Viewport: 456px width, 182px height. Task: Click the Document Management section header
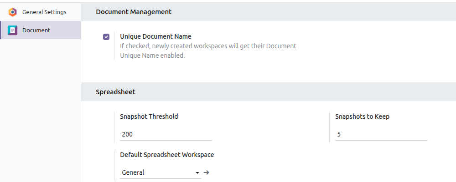pyautogui.click(x=134, y=12)
